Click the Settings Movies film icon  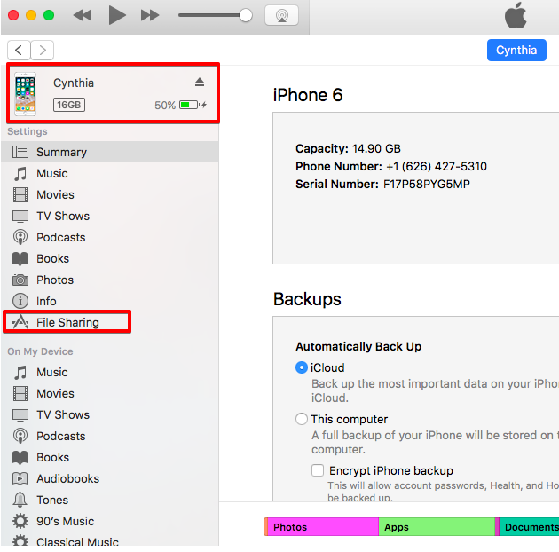20,195
